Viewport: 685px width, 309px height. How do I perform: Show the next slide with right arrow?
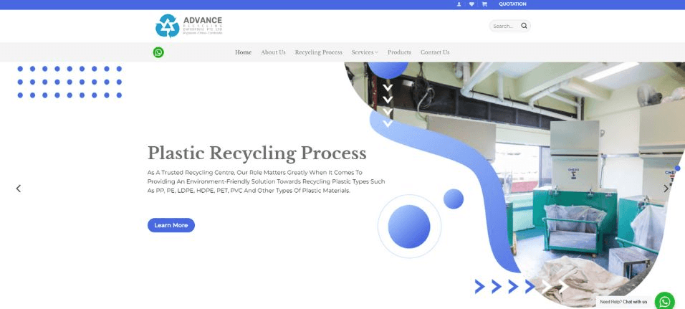[x=666, y=189]
